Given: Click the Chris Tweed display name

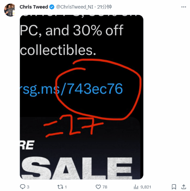Looking at the screenshot, I should point(34,7).
